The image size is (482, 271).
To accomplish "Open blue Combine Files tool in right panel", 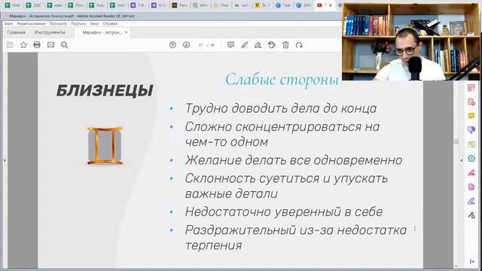I will [471, 130].
